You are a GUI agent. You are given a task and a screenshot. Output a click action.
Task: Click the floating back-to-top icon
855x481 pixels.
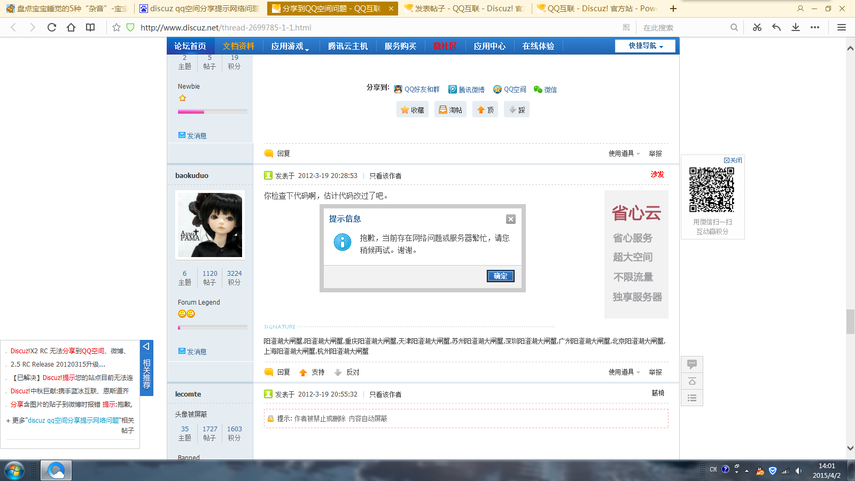(692, 381)
